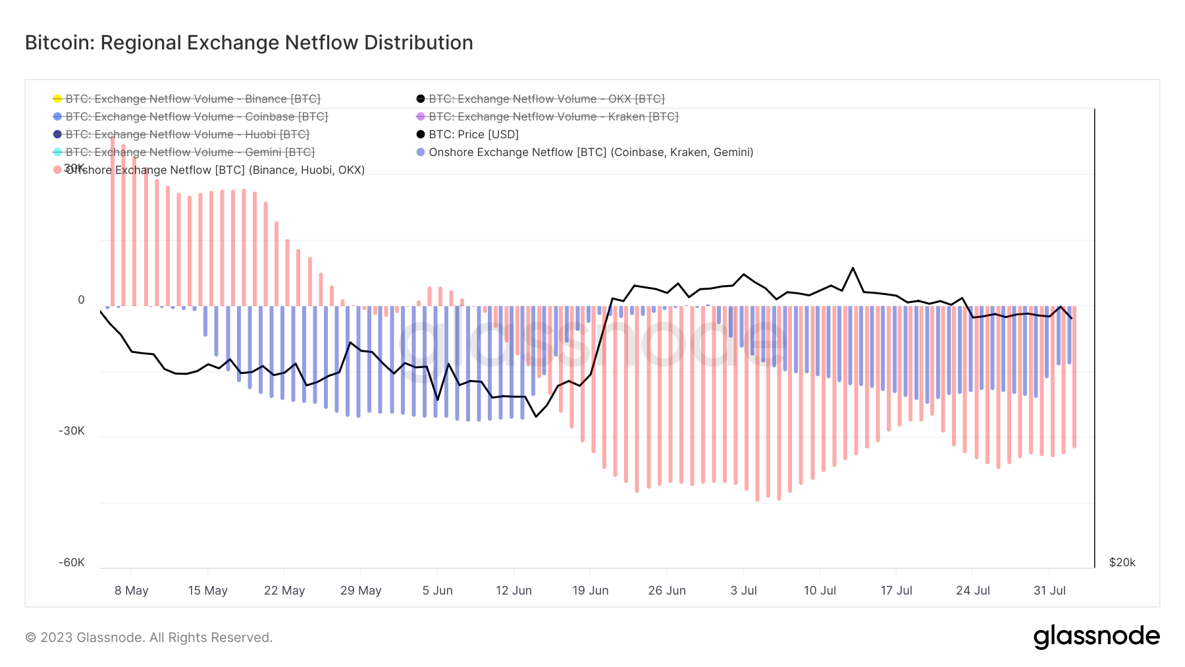This screenshot has width=1185, height=667.
Task: Click the purple Kraken legend dot
Action: point(421,117)
